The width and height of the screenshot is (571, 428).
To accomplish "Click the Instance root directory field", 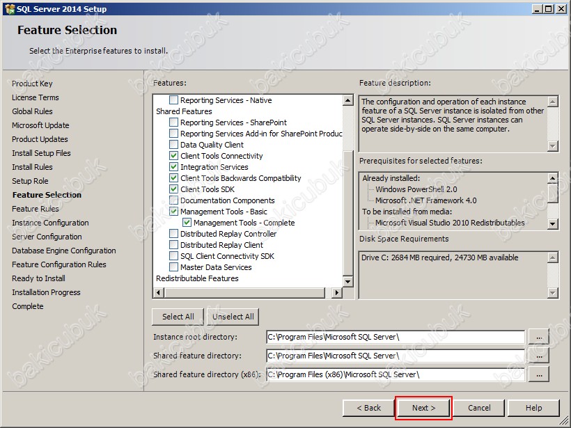I will pyautogui.click(x=396, y=337).
